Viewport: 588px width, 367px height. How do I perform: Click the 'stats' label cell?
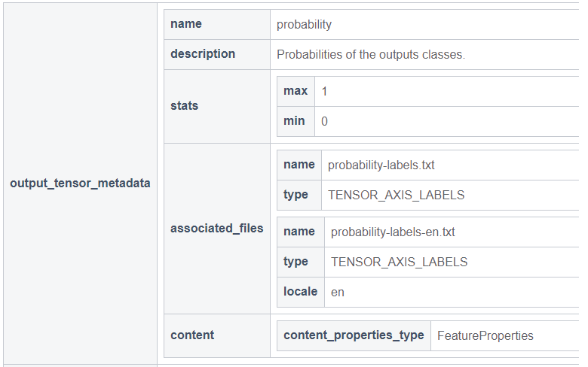tap(185, 106)
